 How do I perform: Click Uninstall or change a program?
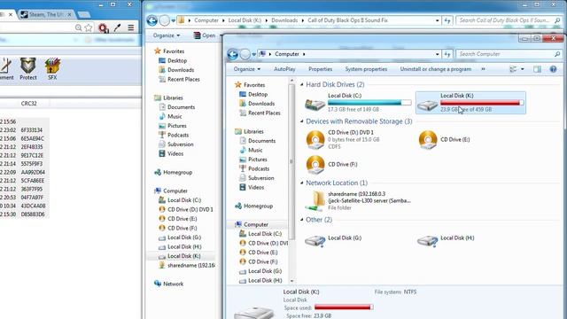[x=435, y=69]
